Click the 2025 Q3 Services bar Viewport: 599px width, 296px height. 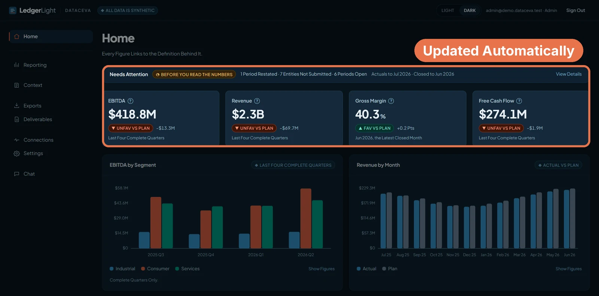tap(167, 226)
